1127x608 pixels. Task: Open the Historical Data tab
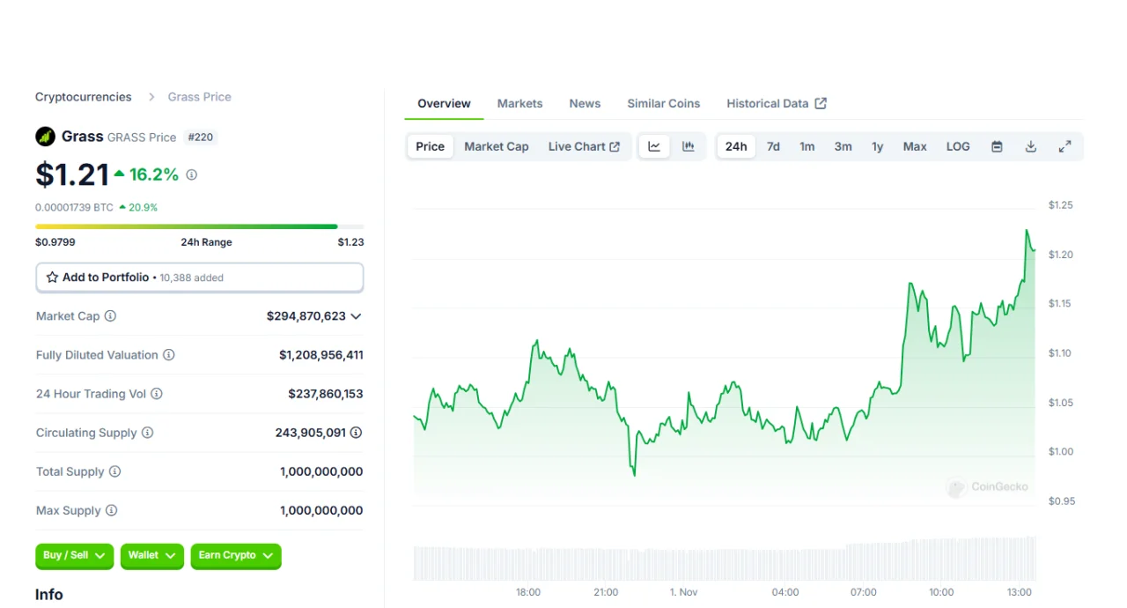[777, 103]
